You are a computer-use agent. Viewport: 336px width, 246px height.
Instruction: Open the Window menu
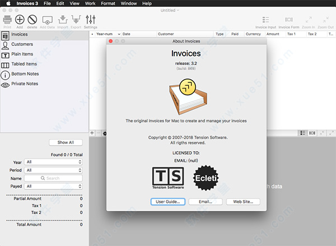tap(129, 3)
